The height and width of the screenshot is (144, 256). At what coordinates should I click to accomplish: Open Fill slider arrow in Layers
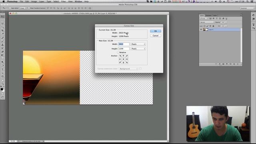coord(226,26)
